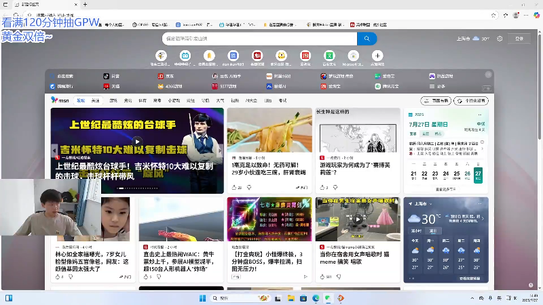The image size is (543, 305).
Task: Go to next headline slide arrow
Action: click(x=220, y=150)
